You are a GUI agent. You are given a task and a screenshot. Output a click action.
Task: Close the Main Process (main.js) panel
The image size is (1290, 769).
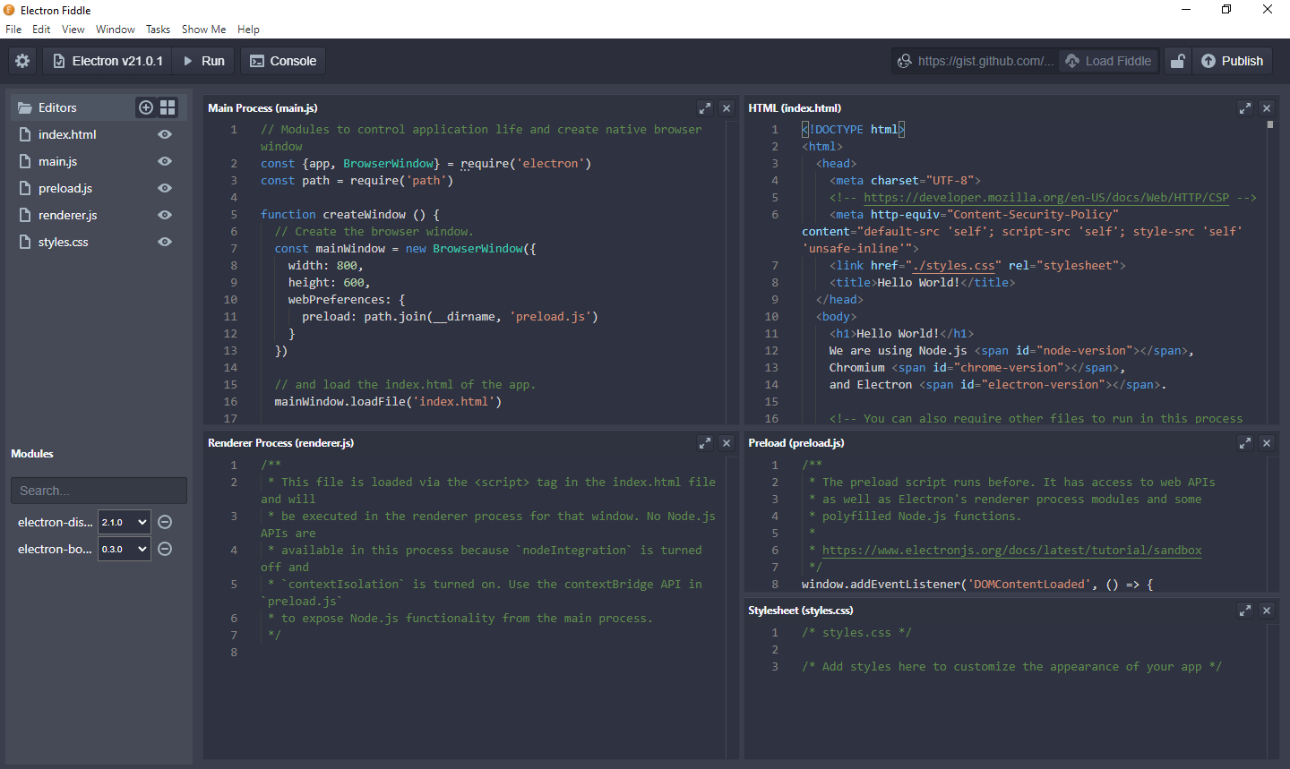[727, 107]
